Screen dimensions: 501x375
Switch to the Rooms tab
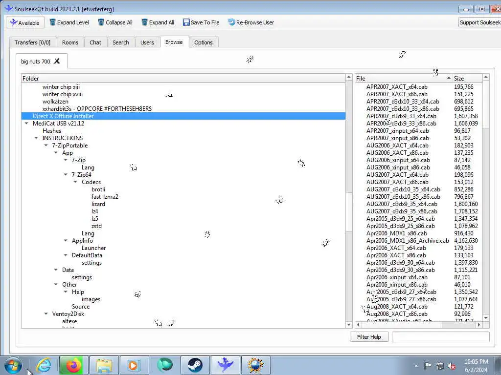point(70,42)
